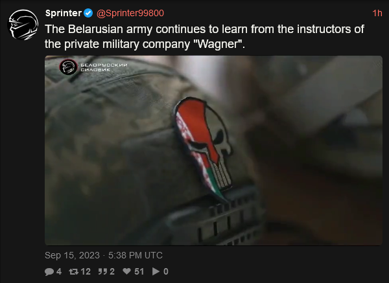
Task: Like the tweet with heart icon
Action: 127,271
